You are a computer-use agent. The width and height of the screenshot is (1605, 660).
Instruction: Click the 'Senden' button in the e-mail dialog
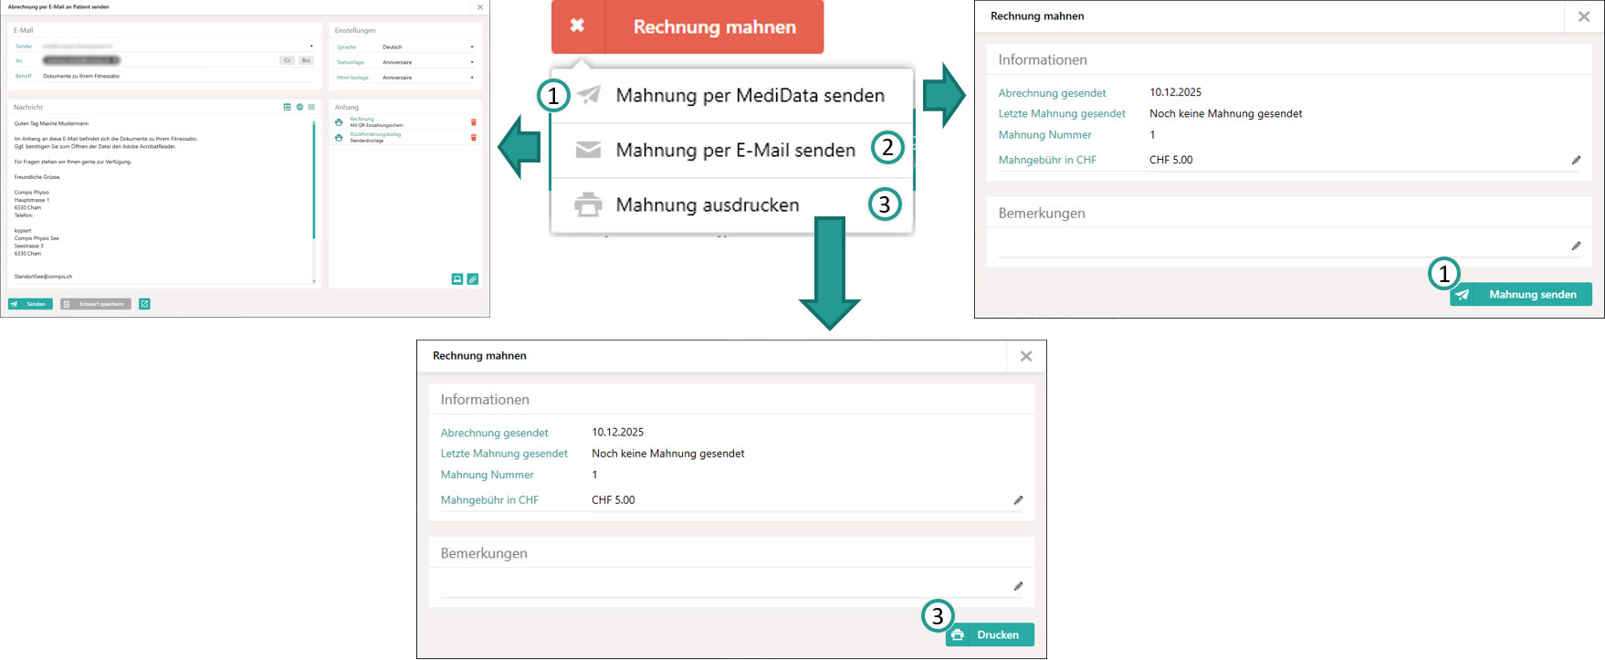click(x=30, y=304)
